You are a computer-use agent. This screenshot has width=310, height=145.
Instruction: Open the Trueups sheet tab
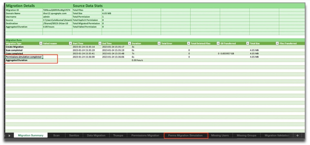(x=118, y=135)
